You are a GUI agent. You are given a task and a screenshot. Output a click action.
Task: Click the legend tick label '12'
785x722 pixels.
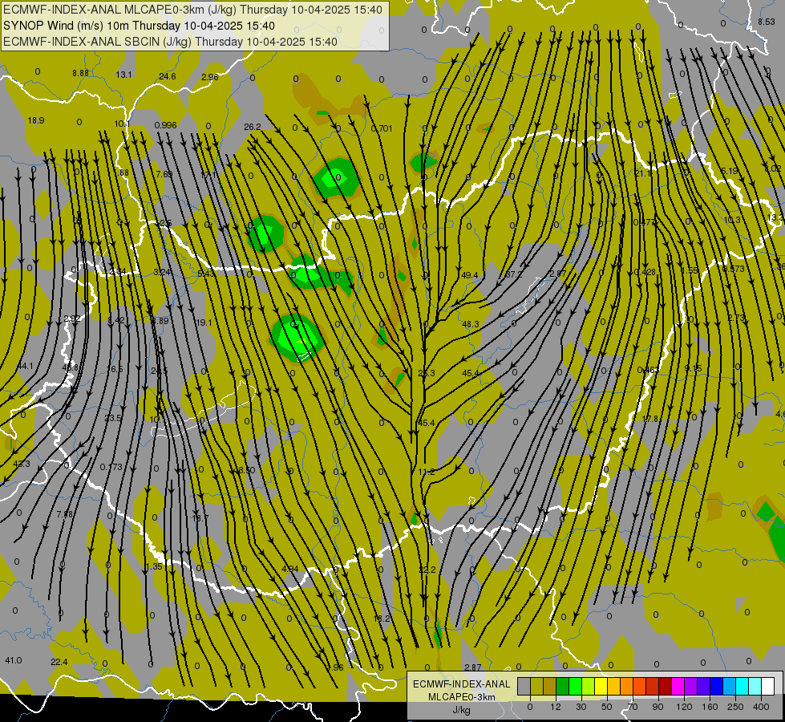(555, 707)
